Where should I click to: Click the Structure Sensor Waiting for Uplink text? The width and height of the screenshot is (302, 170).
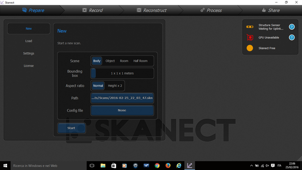[271, 27]
